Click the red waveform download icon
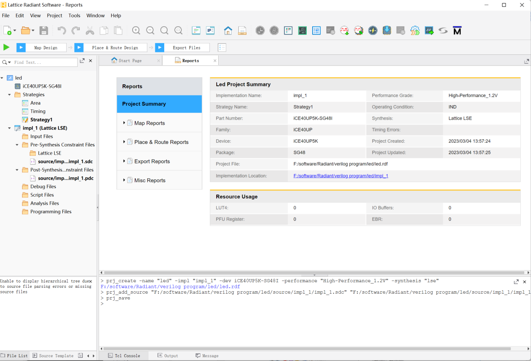The height and width of the screenshot is (361, 531). pos(345,31)
